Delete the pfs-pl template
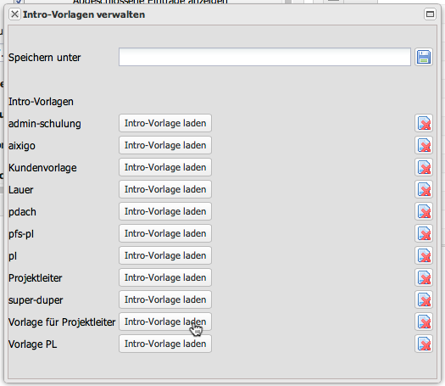This screenshot has width=445, height=386. pos(424,233)
